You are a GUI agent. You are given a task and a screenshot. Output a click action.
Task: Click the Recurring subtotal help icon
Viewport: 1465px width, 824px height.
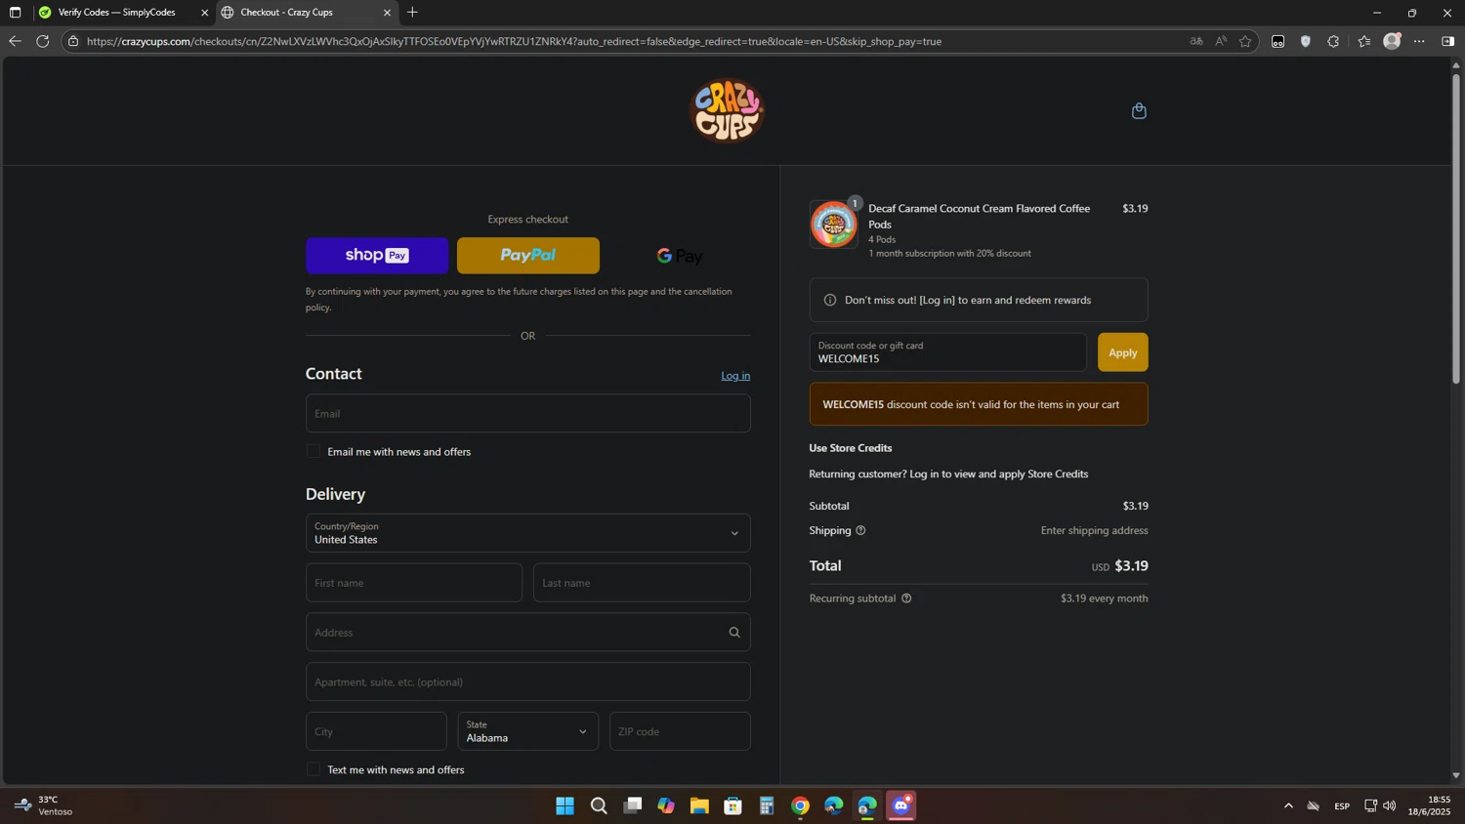coord(906,598)
